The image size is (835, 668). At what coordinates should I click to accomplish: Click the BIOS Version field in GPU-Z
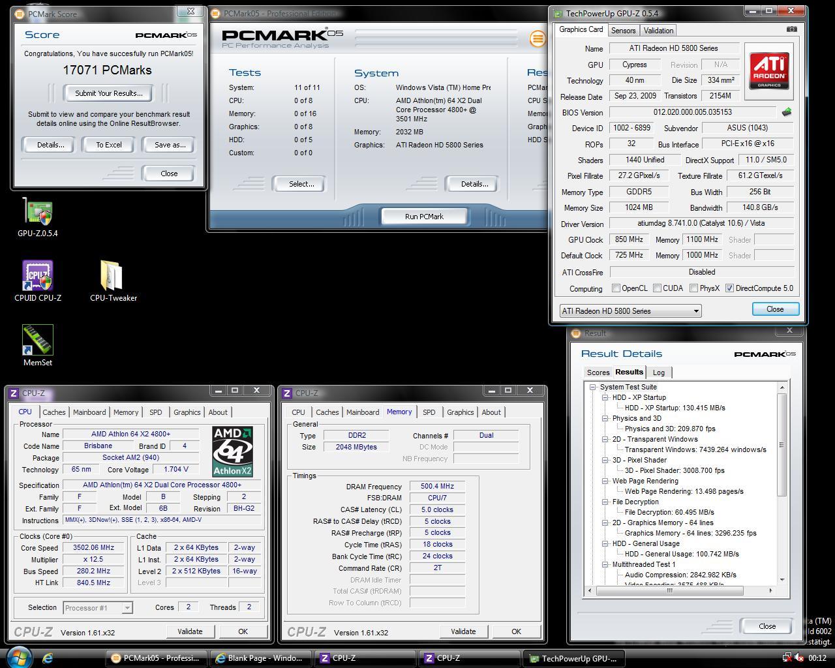(x=692, y=112)
